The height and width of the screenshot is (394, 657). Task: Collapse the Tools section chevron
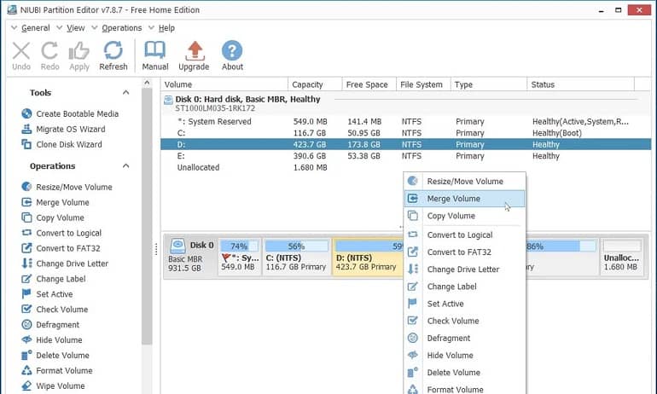[125, 92]
